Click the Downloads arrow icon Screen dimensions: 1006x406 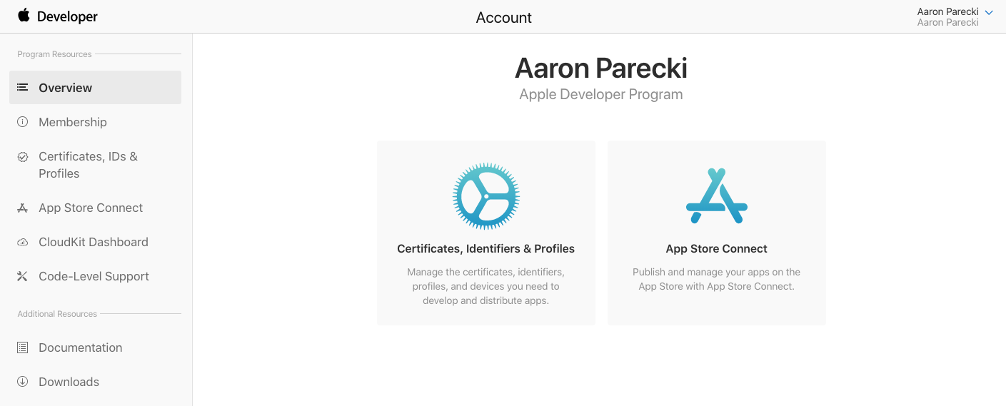pos(23,382)
